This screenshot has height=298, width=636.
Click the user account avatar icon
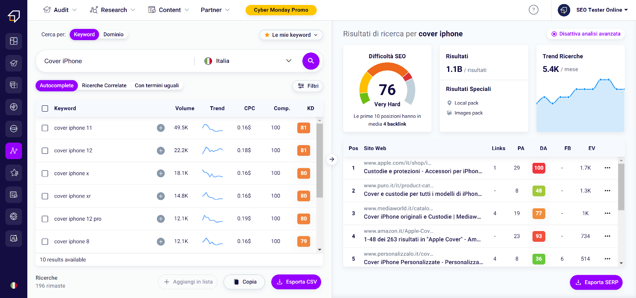tap(564, 10)
